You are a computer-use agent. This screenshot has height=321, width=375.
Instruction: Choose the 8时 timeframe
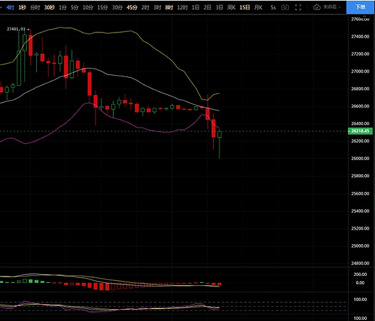point(169,7)
